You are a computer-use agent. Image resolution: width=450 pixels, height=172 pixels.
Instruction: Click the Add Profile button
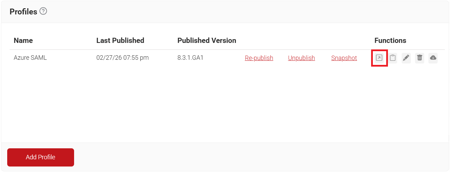[40, 157]
